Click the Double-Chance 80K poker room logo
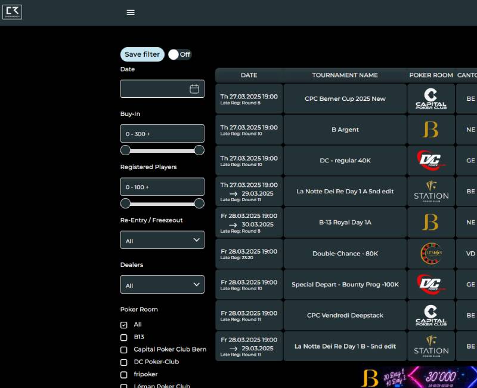 (430, 253)
